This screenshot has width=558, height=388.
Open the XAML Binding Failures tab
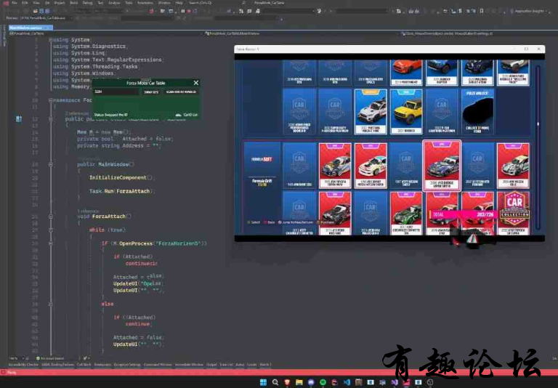[57, 365]
